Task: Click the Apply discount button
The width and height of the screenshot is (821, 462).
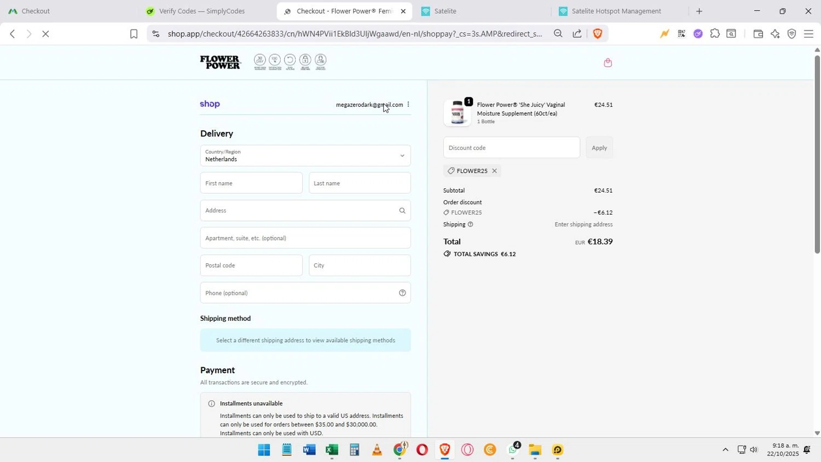Action: pos(599,148)
